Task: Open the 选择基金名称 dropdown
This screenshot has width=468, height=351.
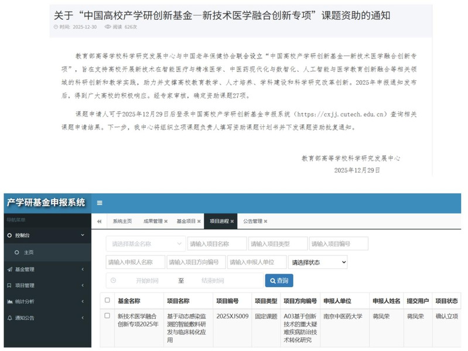Action: (146, 243)
